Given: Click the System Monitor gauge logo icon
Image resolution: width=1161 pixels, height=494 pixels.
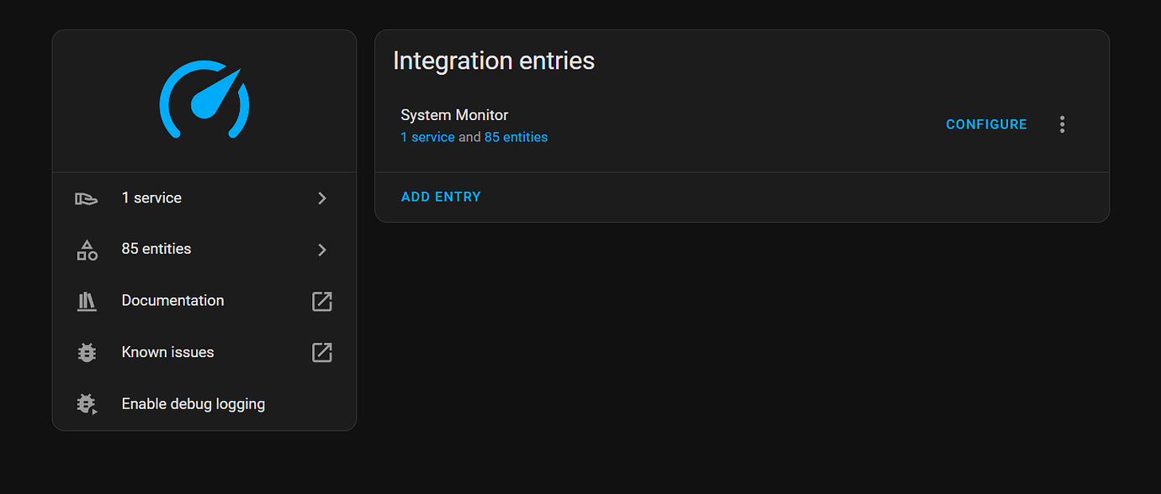Looking at the screenshot, I should click(x=204, y=99).
